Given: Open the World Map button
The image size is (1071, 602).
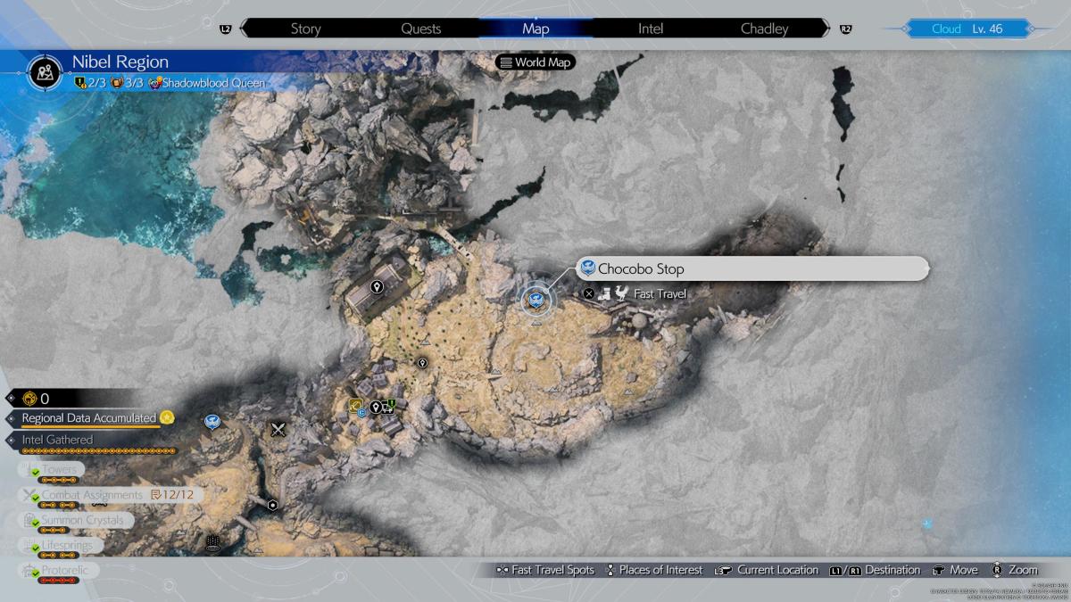Looking at the screenshot, I should point(535,62).
